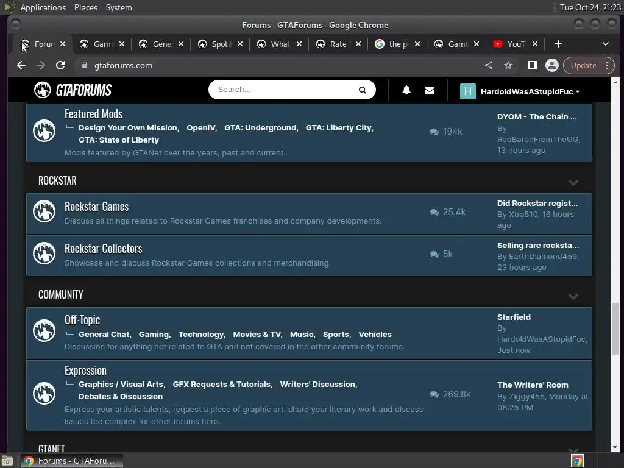The image size is (624, 468).
Task: Click the Rockstar Collectors forum icon
Action: (x=44, y=253)
